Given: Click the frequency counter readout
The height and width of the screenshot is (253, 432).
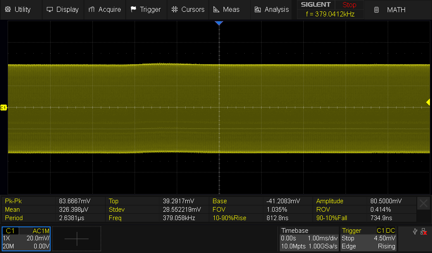Looking at the screenshot, I should pyautogui.click(x=330, y=14).
